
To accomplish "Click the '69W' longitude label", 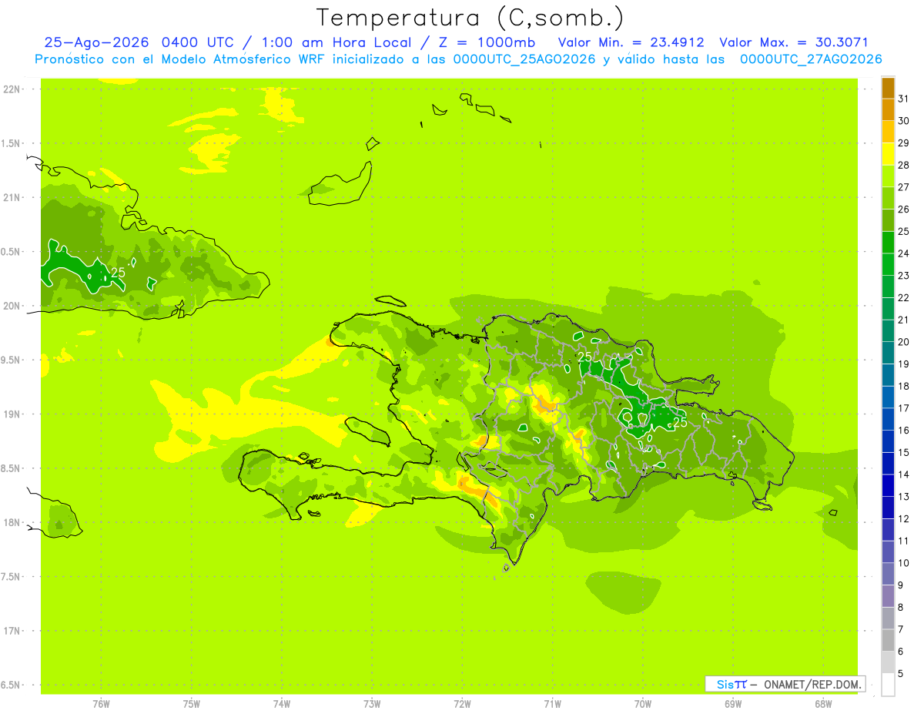I will (733, 704).
